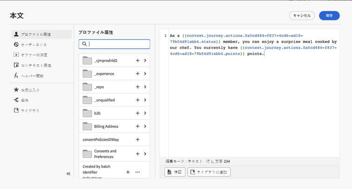Open more options for Created by batch identifier
The height and width of the screenshot is (189, 352).
coord(138,172)
